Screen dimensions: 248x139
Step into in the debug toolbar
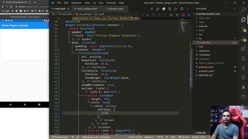[x=159, y=15]
